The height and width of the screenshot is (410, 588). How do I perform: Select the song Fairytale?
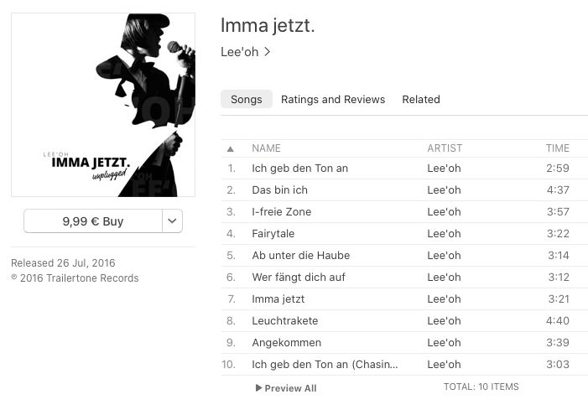click(404, 233)
